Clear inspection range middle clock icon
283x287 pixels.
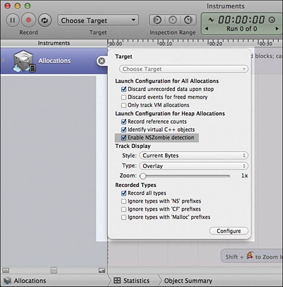[173, 20]
